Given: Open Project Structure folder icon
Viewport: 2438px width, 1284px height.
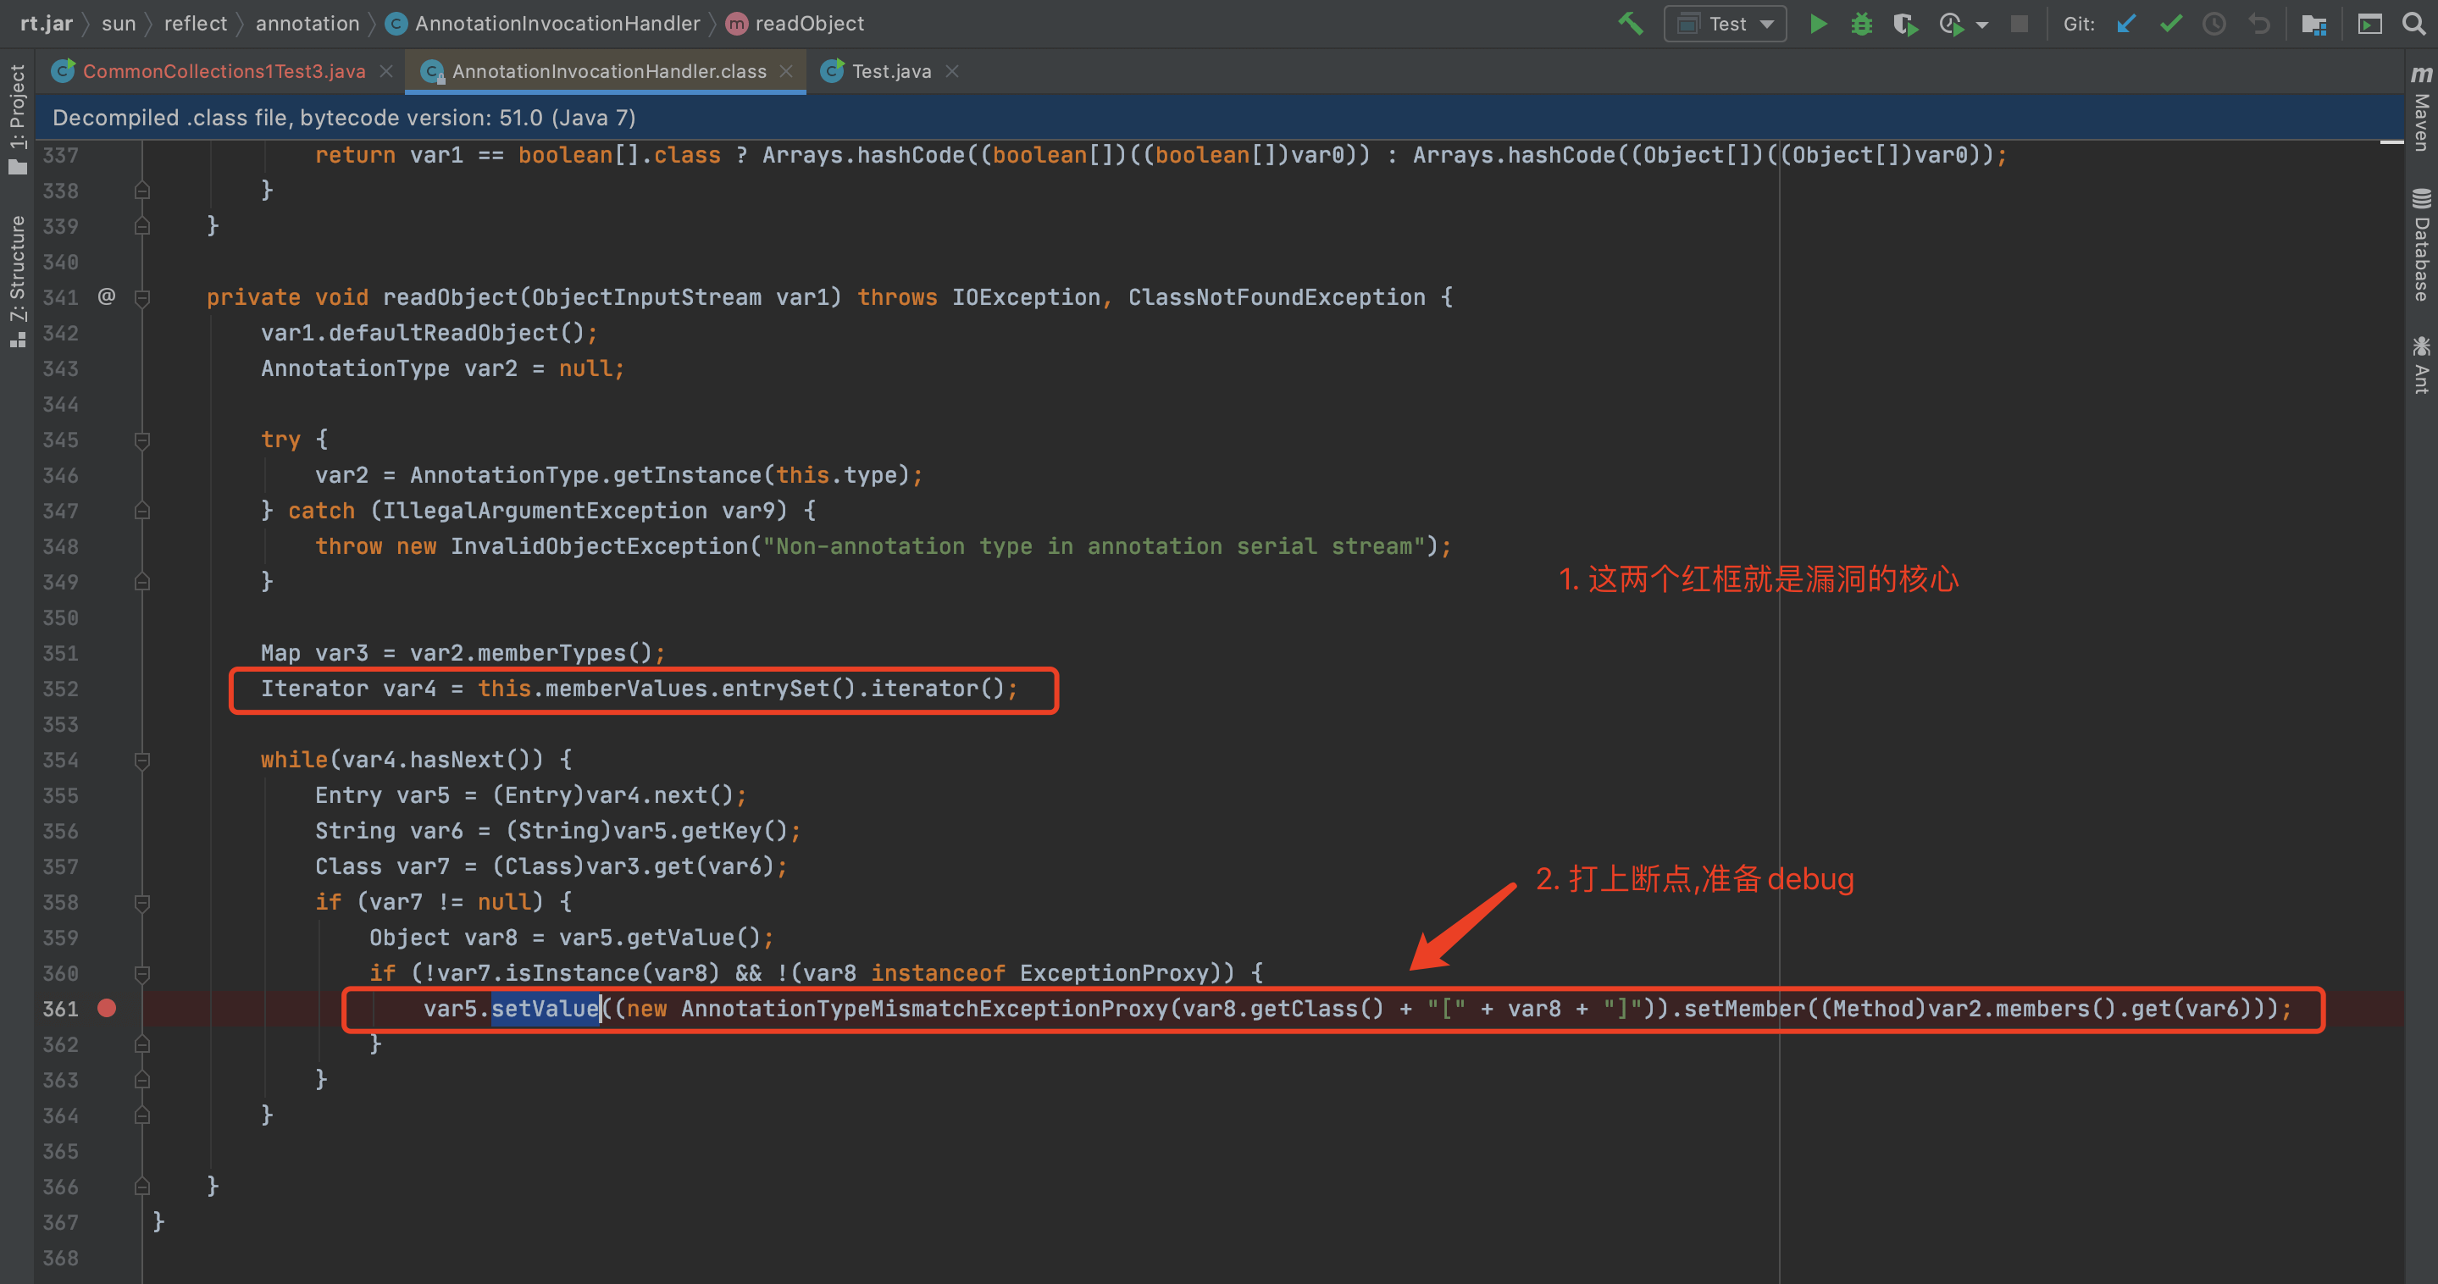Looking at the screenshot, I should click(2314, 24).
